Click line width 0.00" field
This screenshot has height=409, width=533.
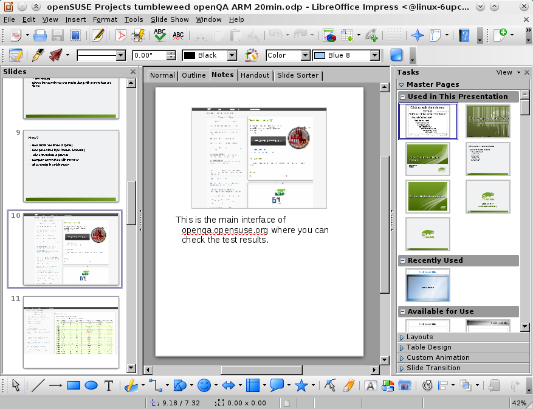pyautogui.click(x=150, y=55)
